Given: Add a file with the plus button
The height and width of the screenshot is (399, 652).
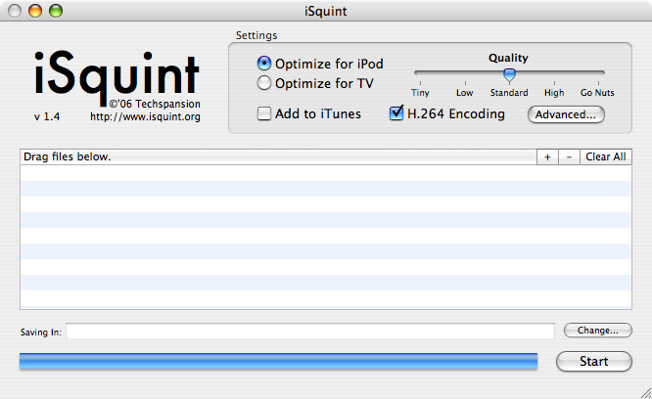Looking at the screenshot, I should pyautogui.click(x=547, y=156).
